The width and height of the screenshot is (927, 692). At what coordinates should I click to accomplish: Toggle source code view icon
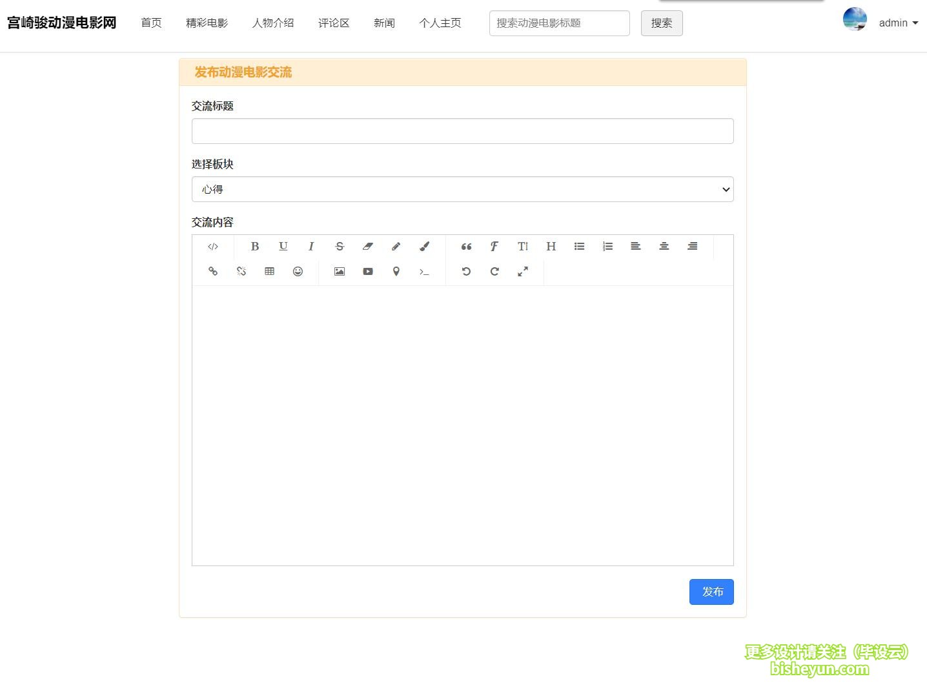coord(213,247)
